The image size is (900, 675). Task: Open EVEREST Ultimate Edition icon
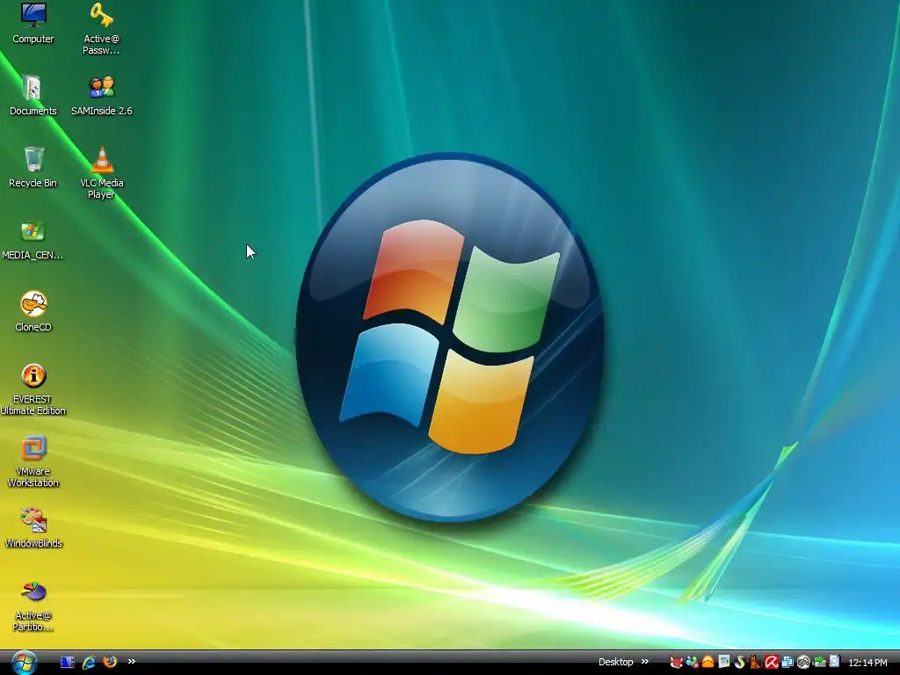[33, 389]
